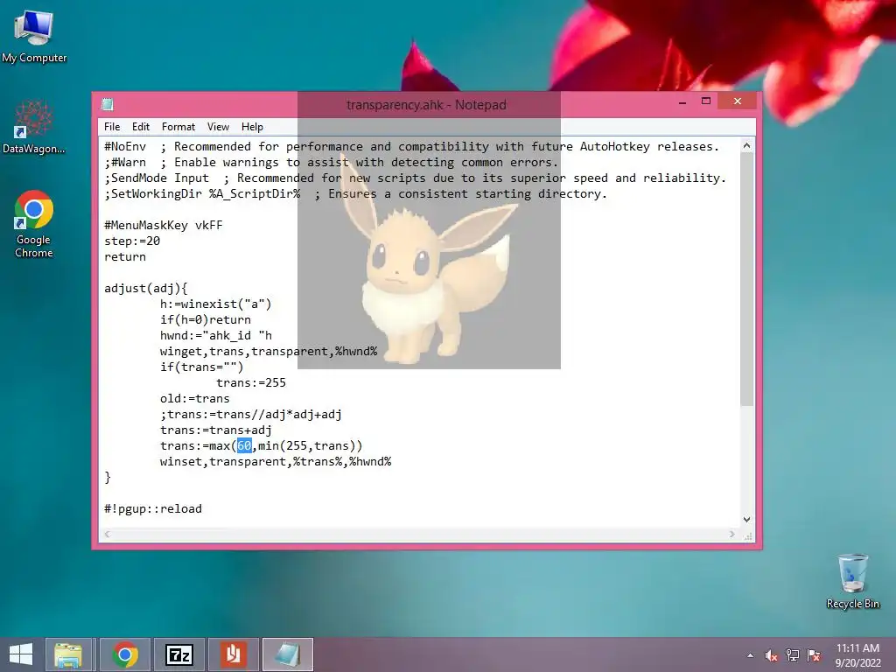
Task: Open the Help menu in Notepad
Action: (x=252, y=127)
